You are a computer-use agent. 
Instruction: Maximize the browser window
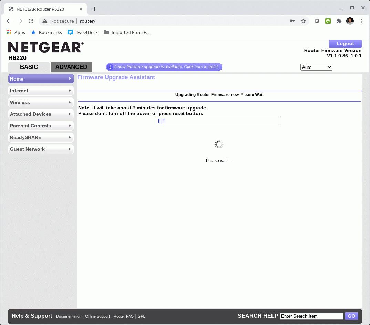(x=352, y=8)
